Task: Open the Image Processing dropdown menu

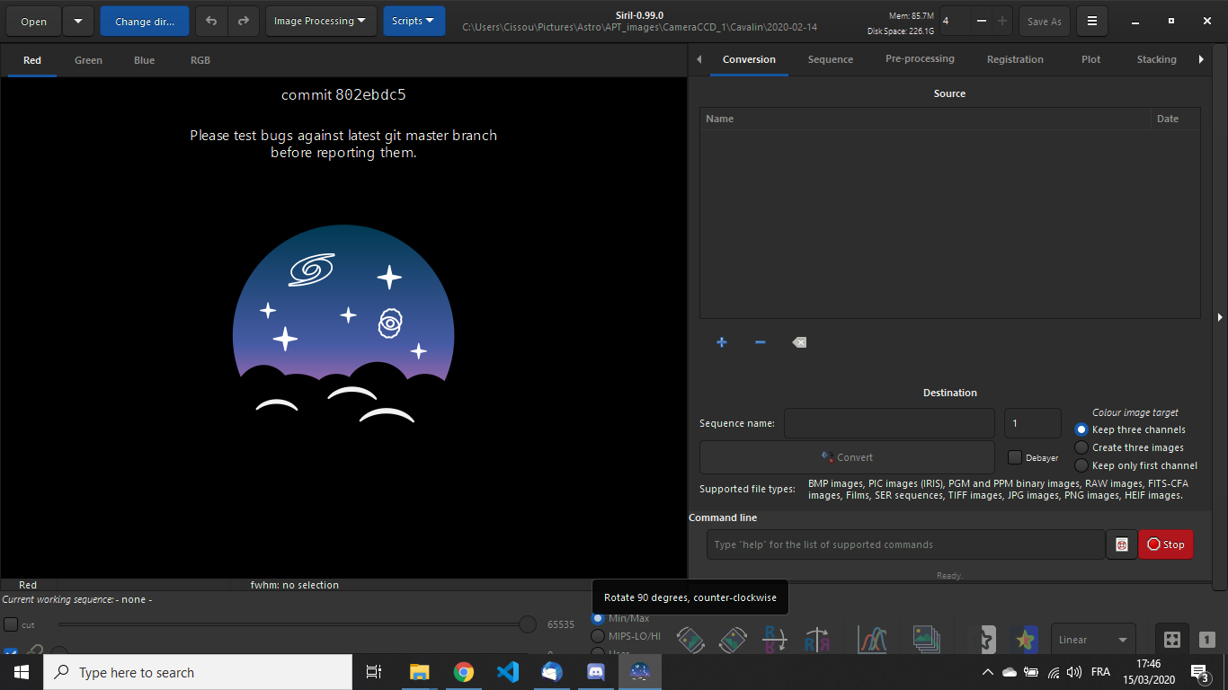Action: pos(320,21)
